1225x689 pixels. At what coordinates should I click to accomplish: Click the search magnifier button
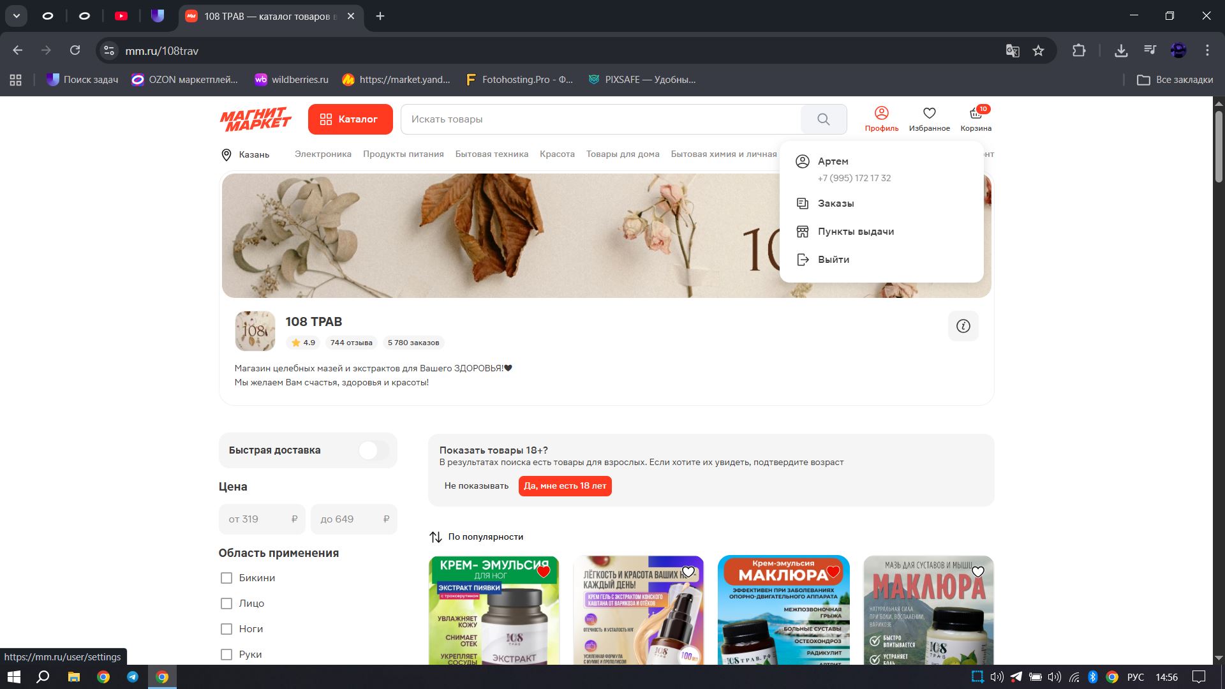tap(823, 119)
